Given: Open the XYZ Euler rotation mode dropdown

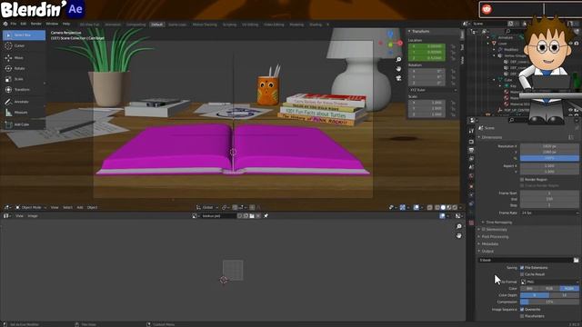Looking at the screenshot, I should 433,90.
